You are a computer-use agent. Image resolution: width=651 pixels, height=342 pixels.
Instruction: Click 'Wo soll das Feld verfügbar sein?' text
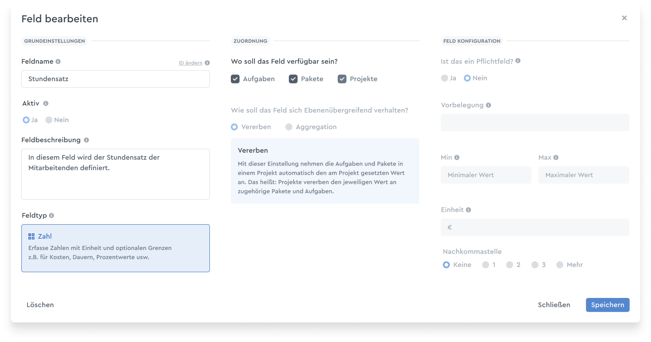click(284, 62)
